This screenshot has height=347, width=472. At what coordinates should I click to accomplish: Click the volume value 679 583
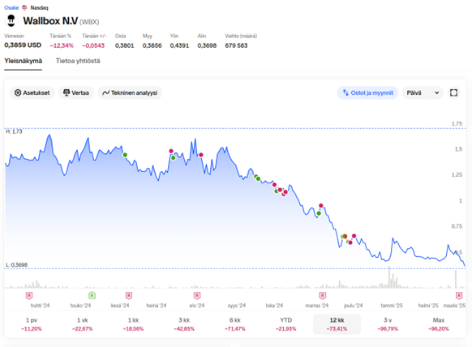point(236,45)
